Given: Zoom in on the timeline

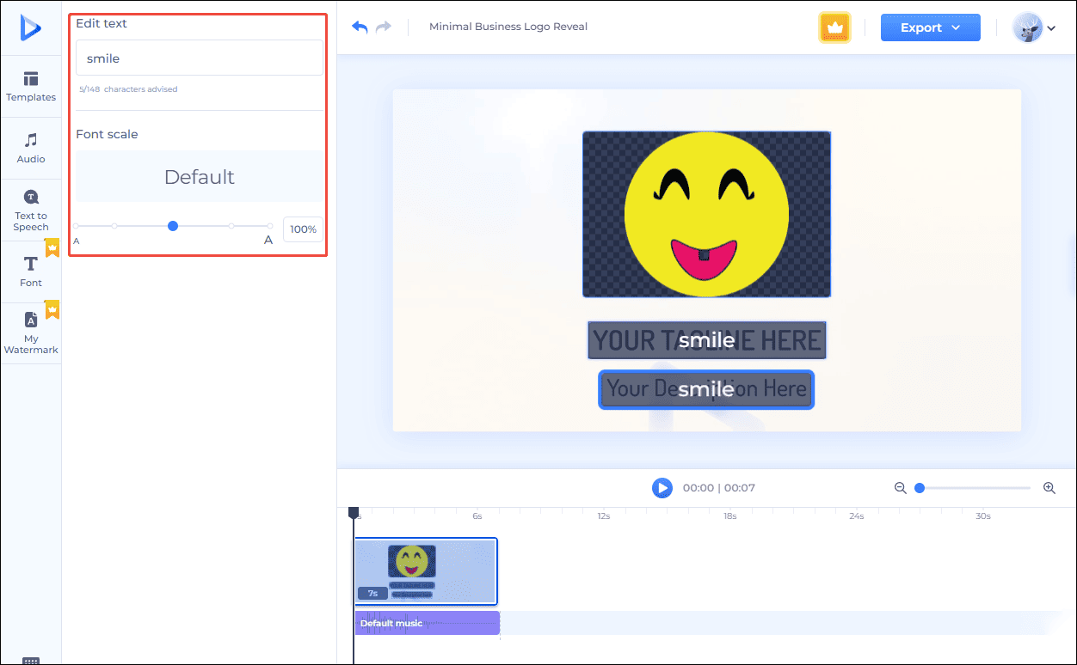Looking at the screenshot, I should (1049, 487).
